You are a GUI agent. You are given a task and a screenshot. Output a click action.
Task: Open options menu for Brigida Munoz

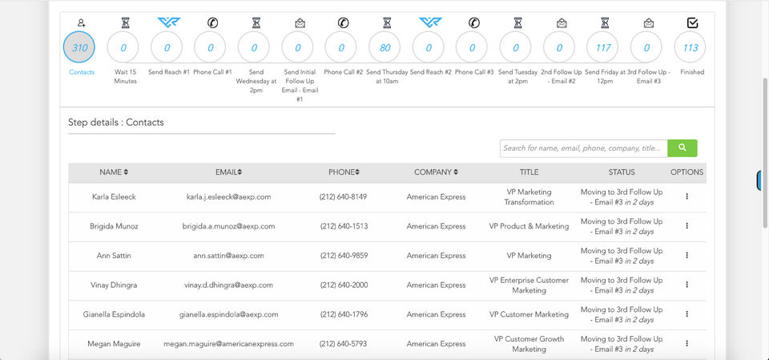point(686,226)
